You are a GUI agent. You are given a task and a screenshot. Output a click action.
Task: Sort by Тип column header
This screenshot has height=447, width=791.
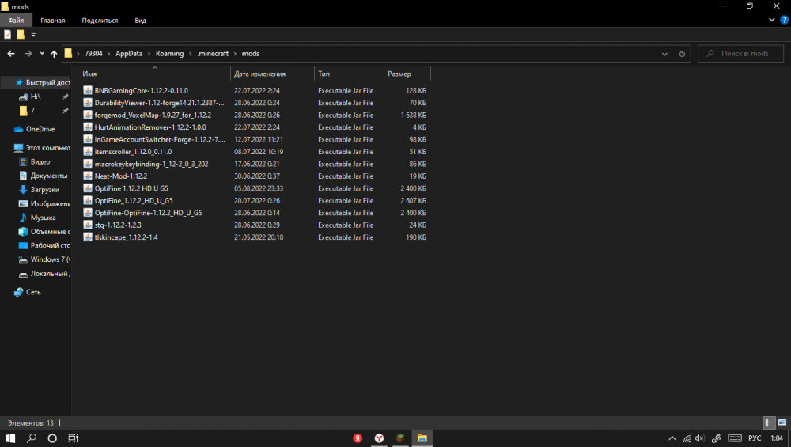[x=349, y=74]
